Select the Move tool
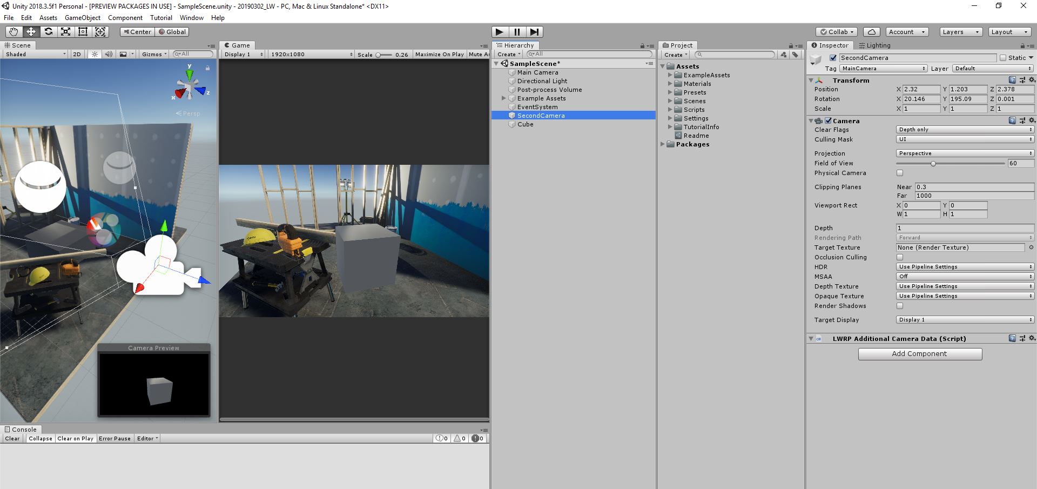 (30, 32)
